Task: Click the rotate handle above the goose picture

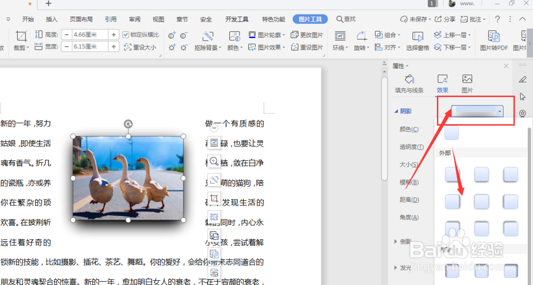Action: coord(128,124)
